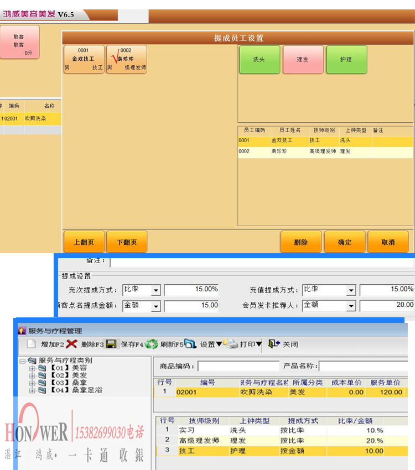Viewport: 415px width, 470px height.
Task: Click the 技师级别 column header in employee table
Action: [x=324, y=130]
